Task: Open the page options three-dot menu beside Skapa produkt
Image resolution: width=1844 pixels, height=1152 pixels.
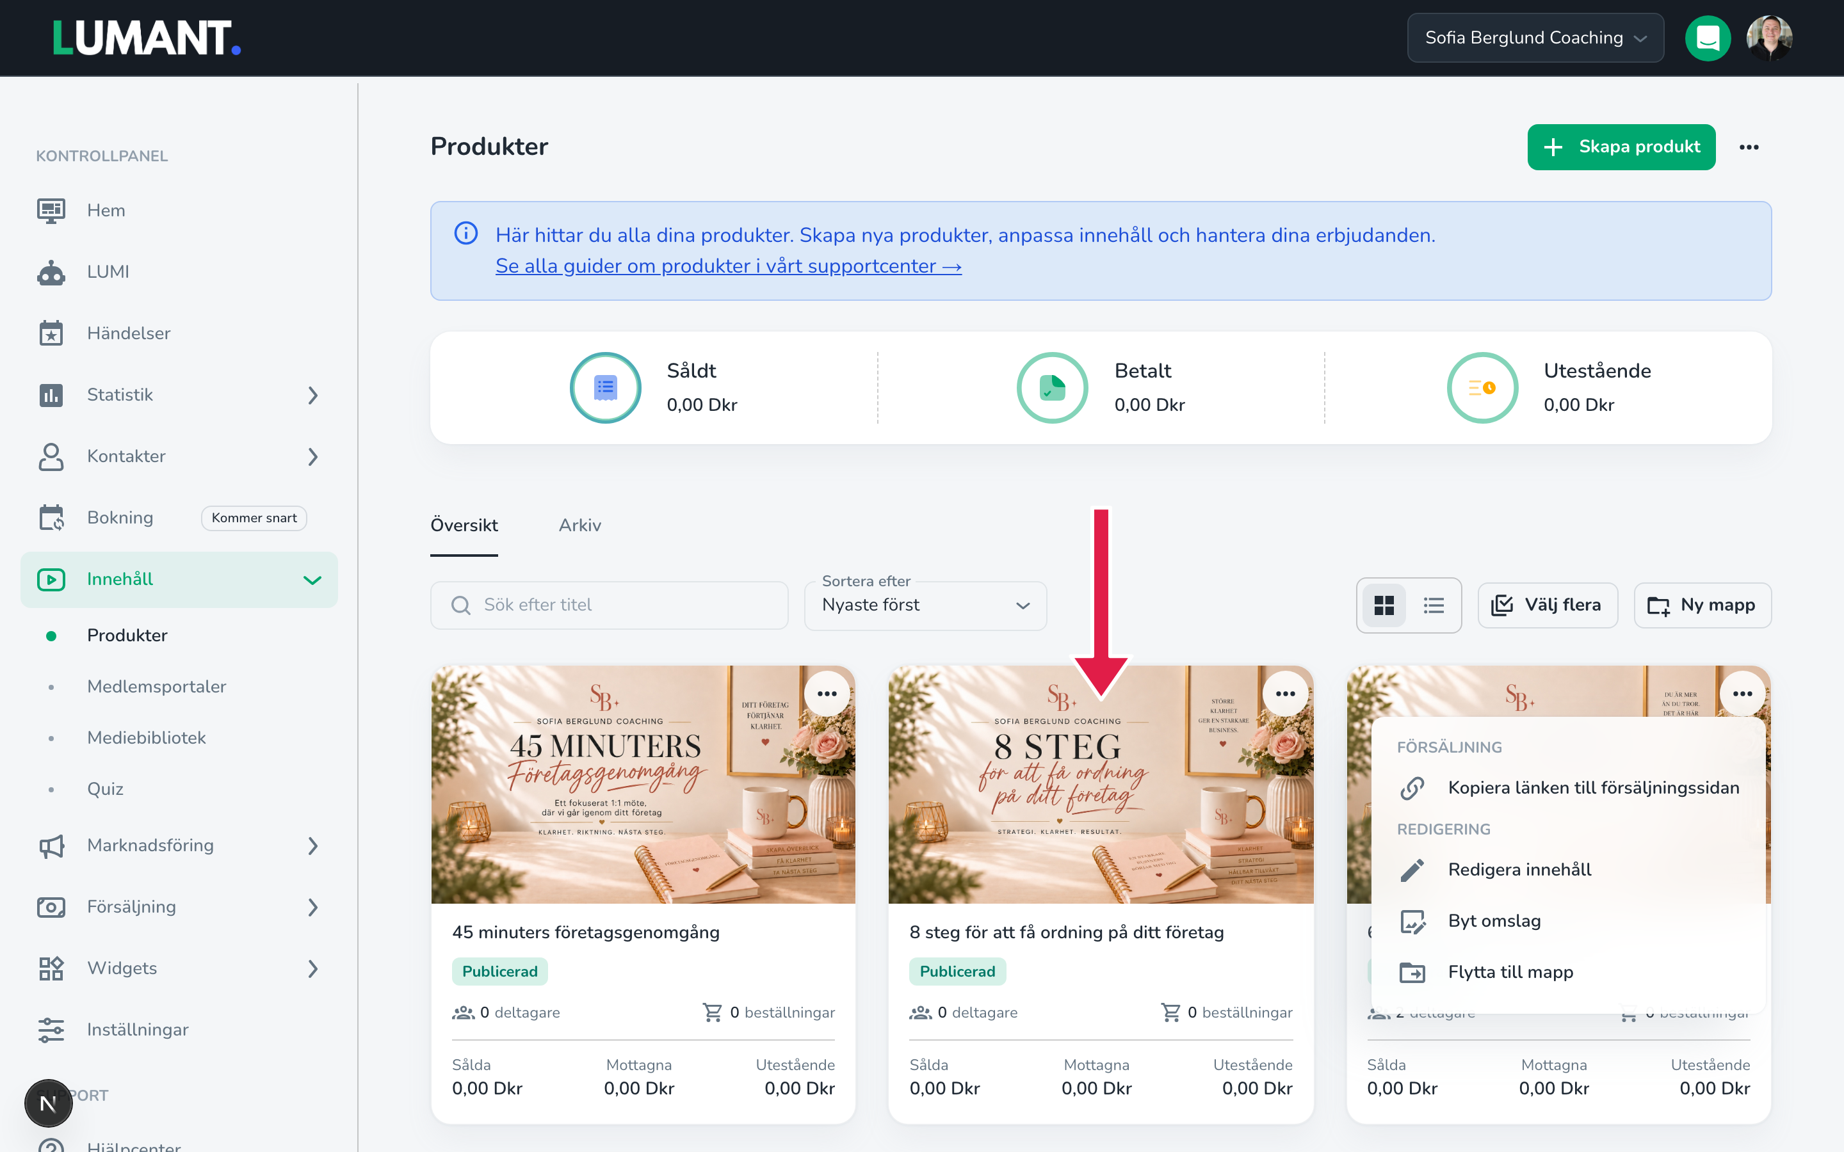Action: pos(1749,147)
